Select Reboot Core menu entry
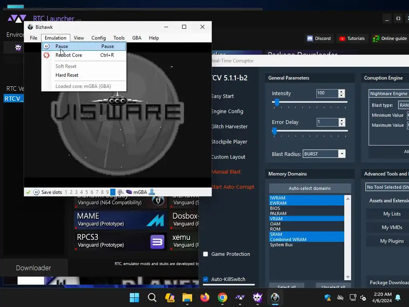 click(x=84, y=55)
